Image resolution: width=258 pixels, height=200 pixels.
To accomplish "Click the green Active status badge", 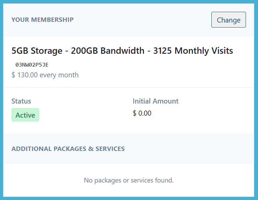I will [25, 115].
